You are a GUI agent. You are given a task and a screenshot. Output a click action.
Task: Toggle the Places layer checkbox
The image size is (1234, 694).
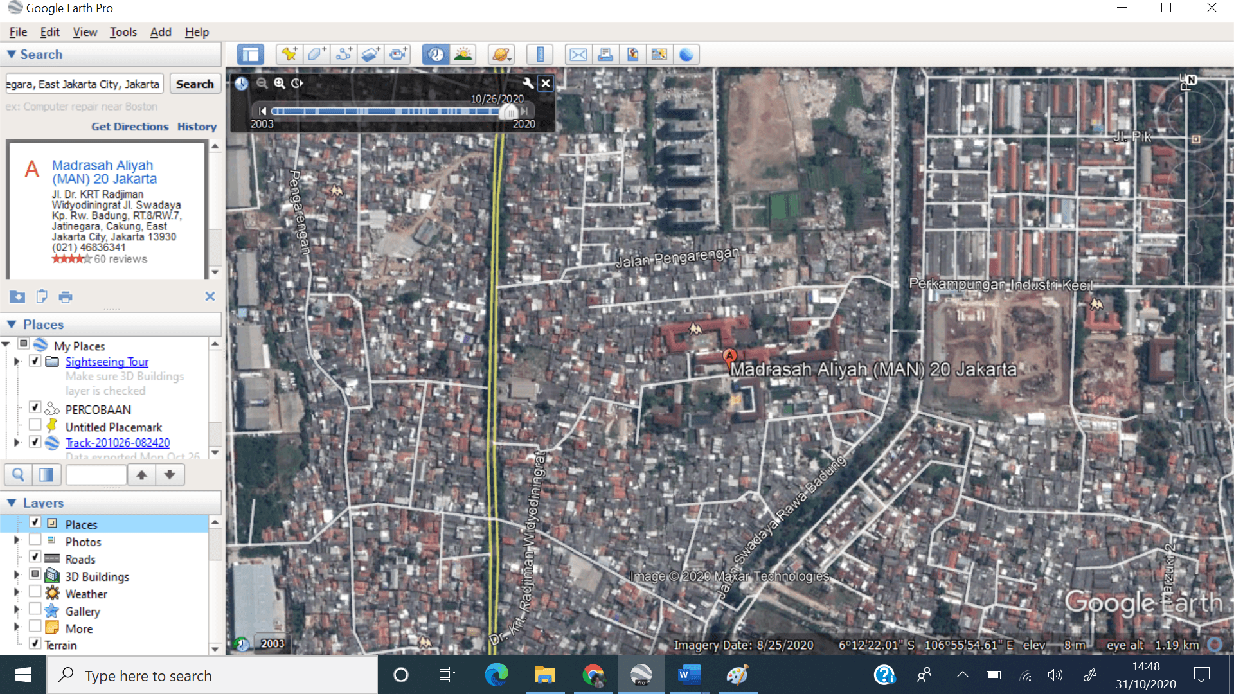click(x=35, y=522)
